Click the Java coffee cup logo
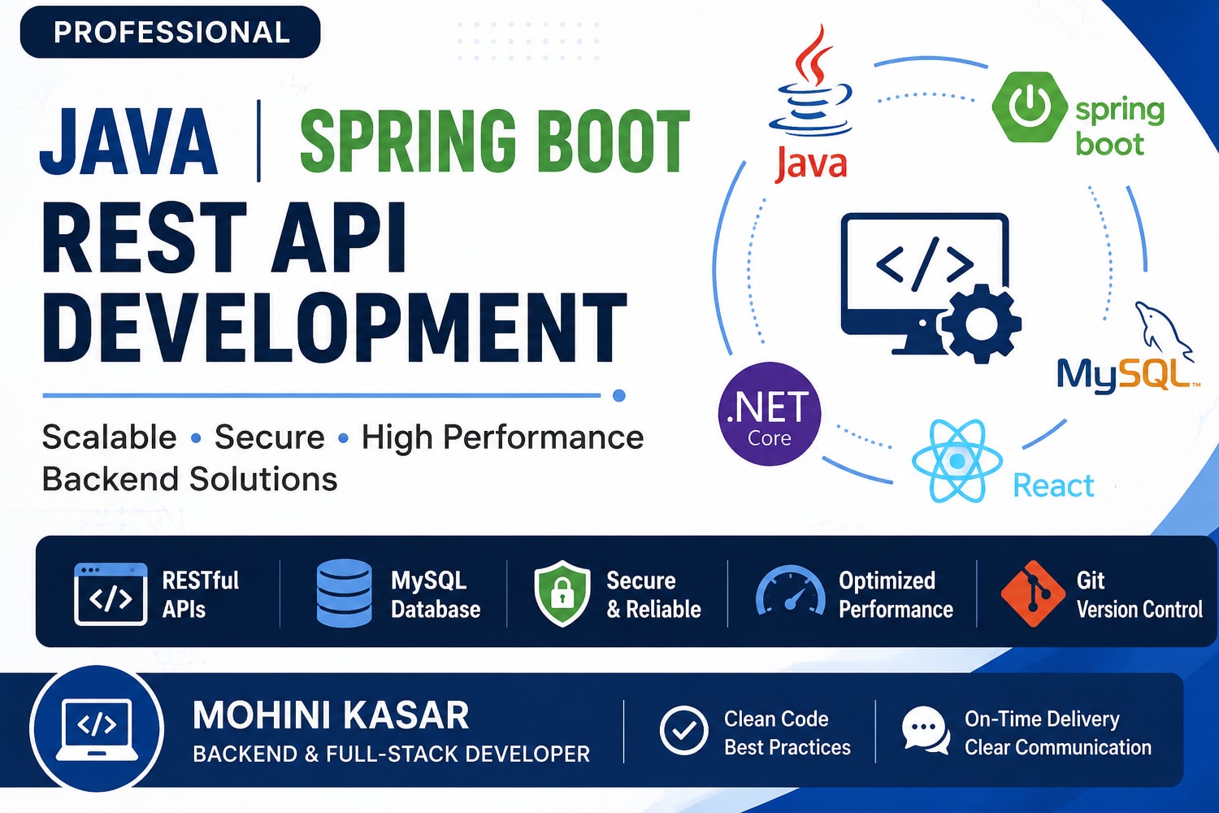The width and height of the screenshot is (1219, 813). tap(812, 81)
